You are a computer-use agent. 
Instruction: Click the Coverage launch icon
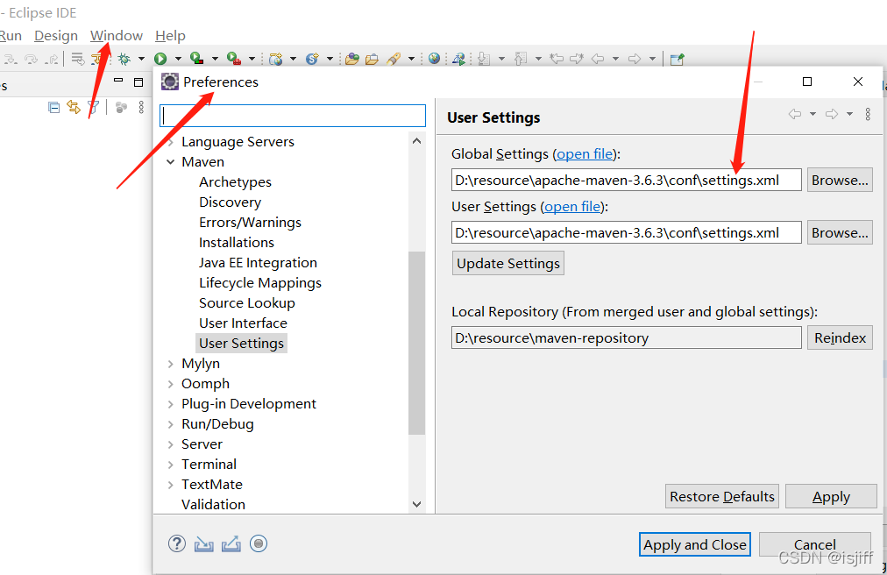[196, 59]
